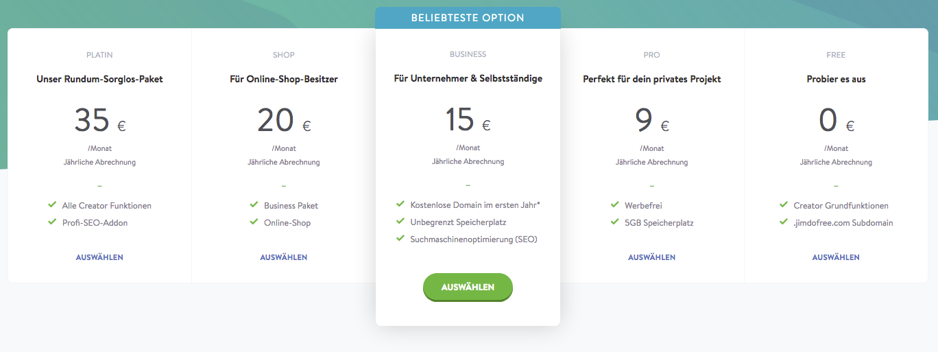Click checkmark icon next to Online-Shop feature

point(254,222)
